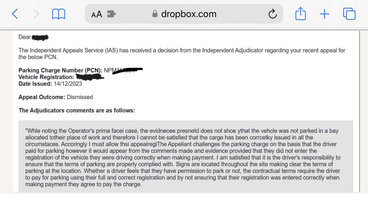Click the 'Date Issued: 14/12/2023' text
This screenshot has height=207, width=368.
coord(50,84)
